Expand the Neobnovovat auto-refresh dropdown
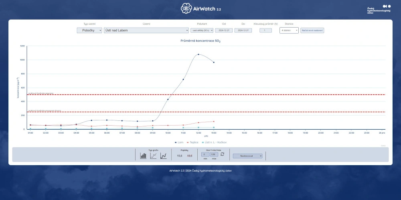This screenshot has width=401, height=200. tap(247, 156)
